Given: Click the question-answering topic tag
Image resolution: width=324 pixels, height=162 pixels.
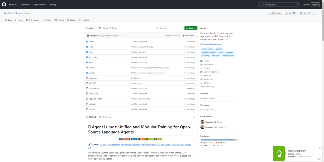Looking at the screenshot, I should 208,52.
